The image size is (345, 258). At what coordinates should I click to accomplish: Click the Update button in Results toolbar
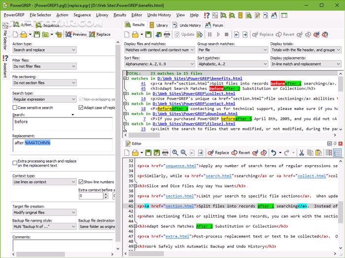pos(184,34)
